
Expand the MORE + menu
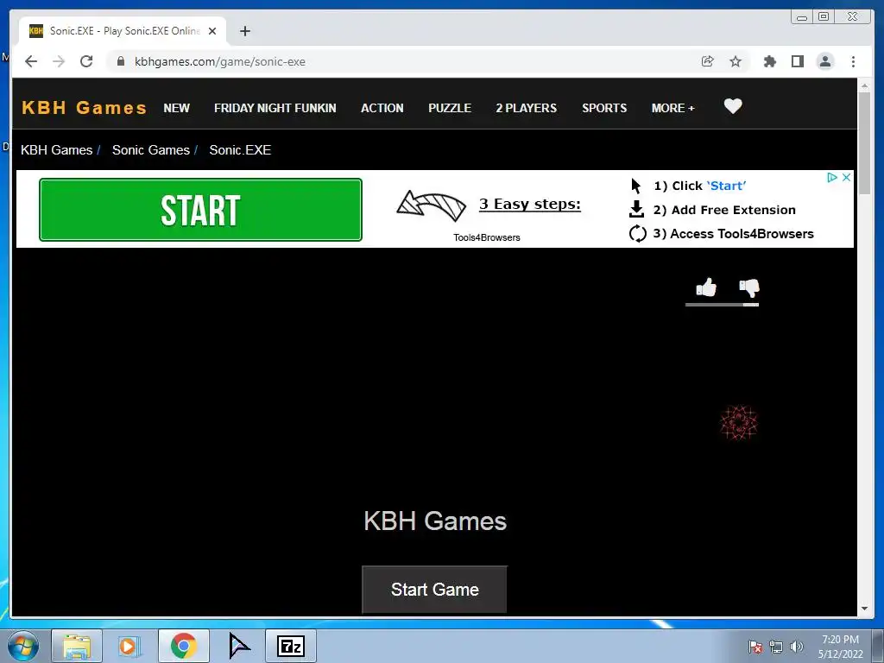[x=673, y=108]
